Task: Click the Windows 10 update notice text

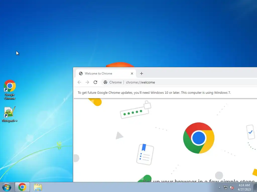Action: 154,92
